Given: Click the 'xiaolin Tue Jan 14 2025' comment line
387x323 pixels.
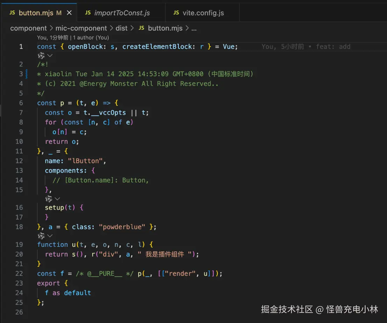Looking at the screenshot, I should pyautogui.click(x=145, y=74).
